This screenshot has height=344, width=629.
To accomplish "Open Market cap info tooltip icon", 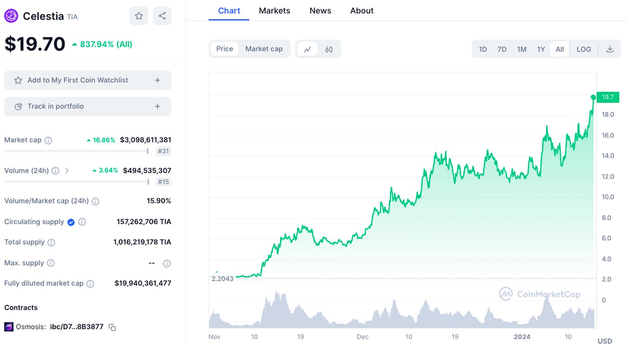I will pos(48,140).
